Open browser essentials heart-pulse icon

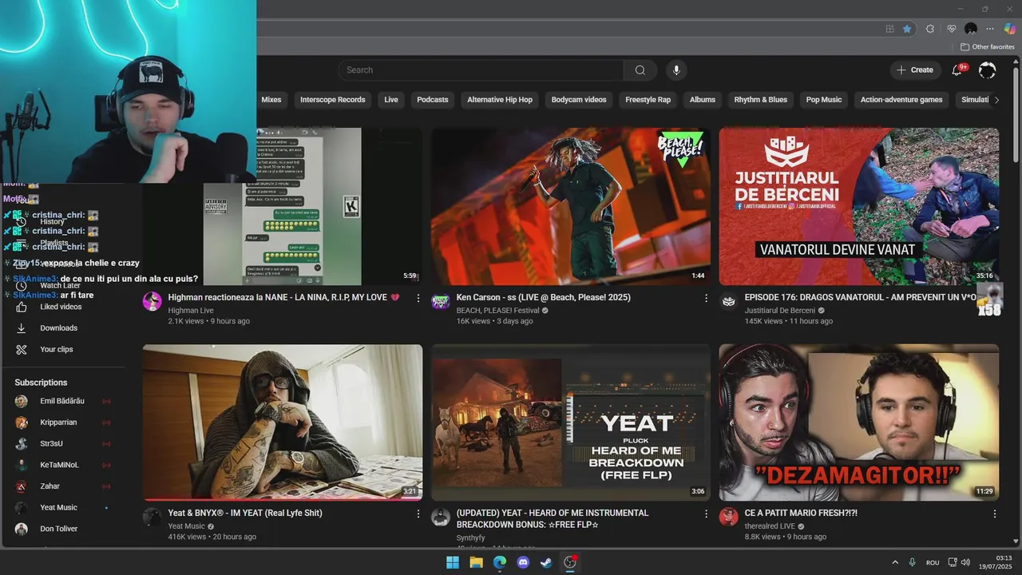951,29
